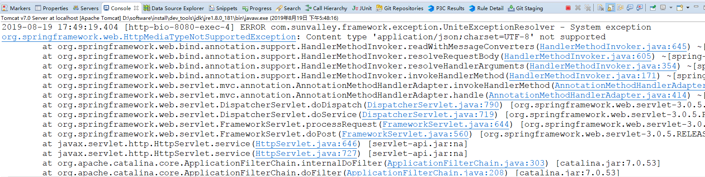The image size is (705, 177).
Task: Pin the current console
Action: pos(653,8)
